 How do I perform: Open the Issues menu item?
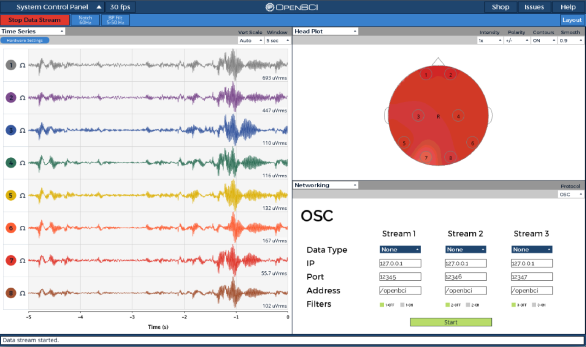coord(534,7)
